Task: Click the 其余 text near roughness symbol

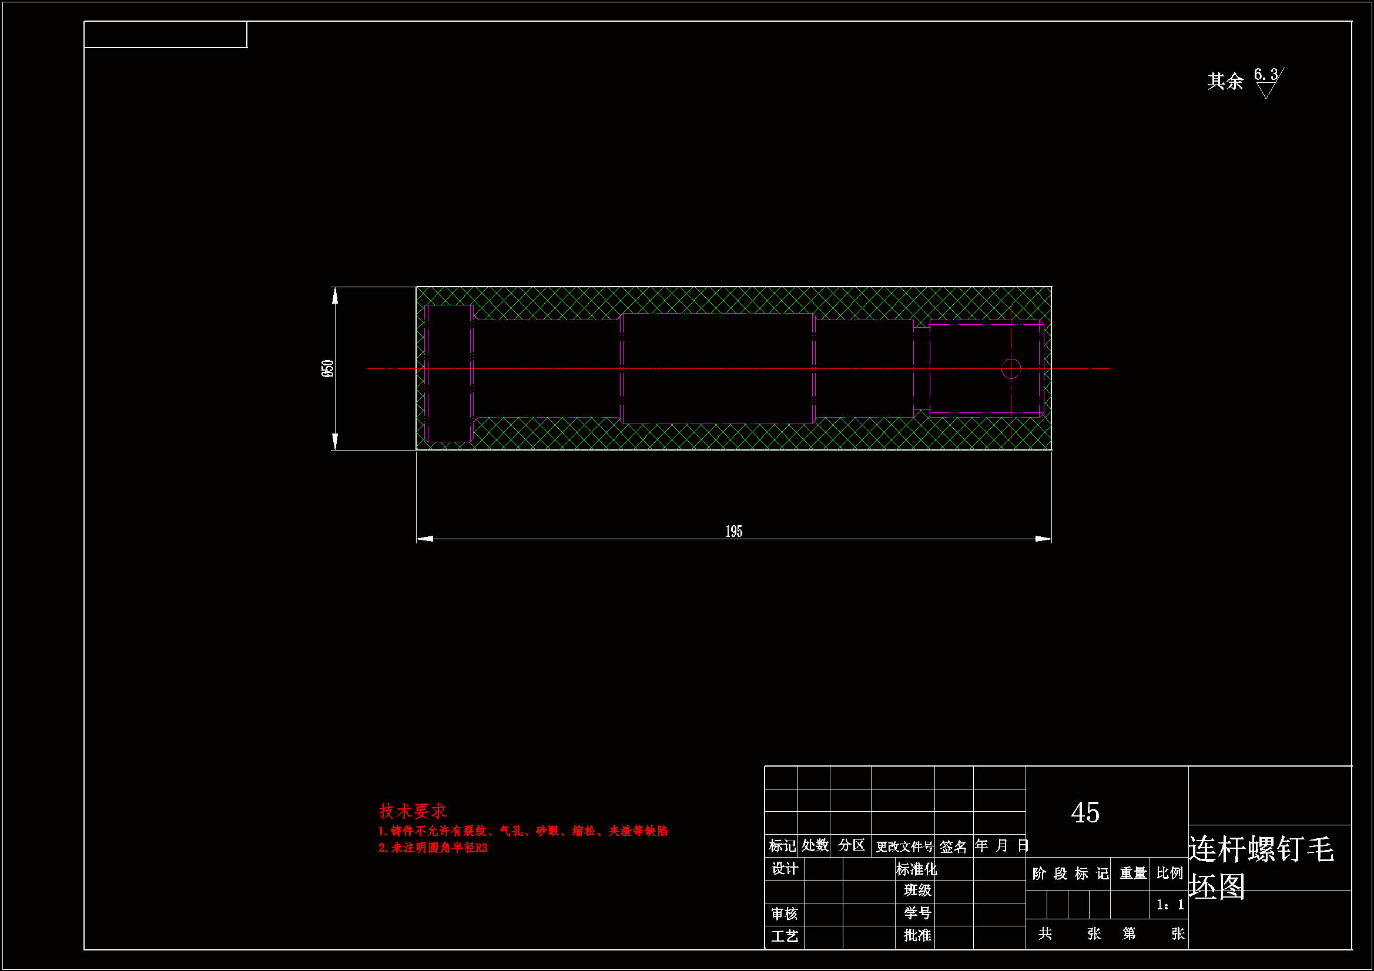Action: (1225, 82)
